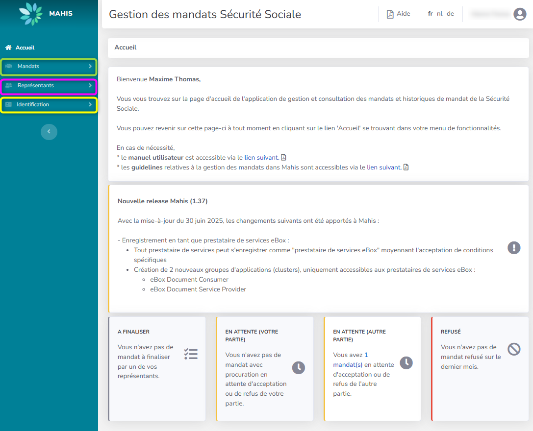Switch language to de
This screenshot has width=533, height=431.
click(x=451, y=14)
